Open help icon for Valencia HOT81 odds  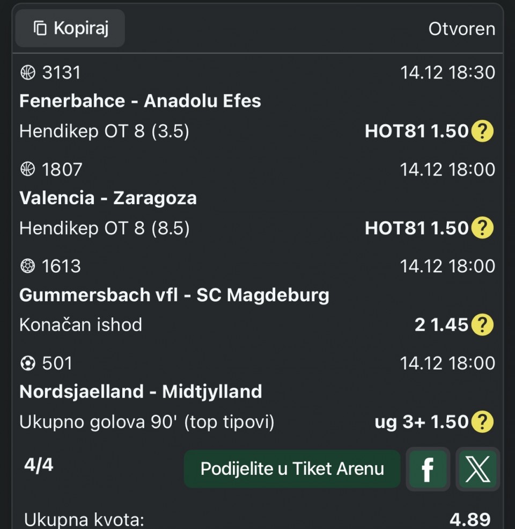pos(482,228)
